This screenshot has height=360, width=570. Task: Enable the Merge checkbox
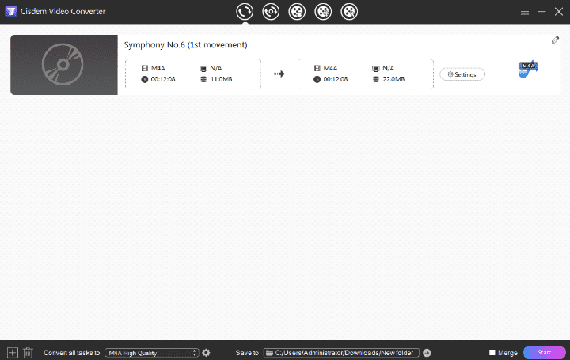492,352
